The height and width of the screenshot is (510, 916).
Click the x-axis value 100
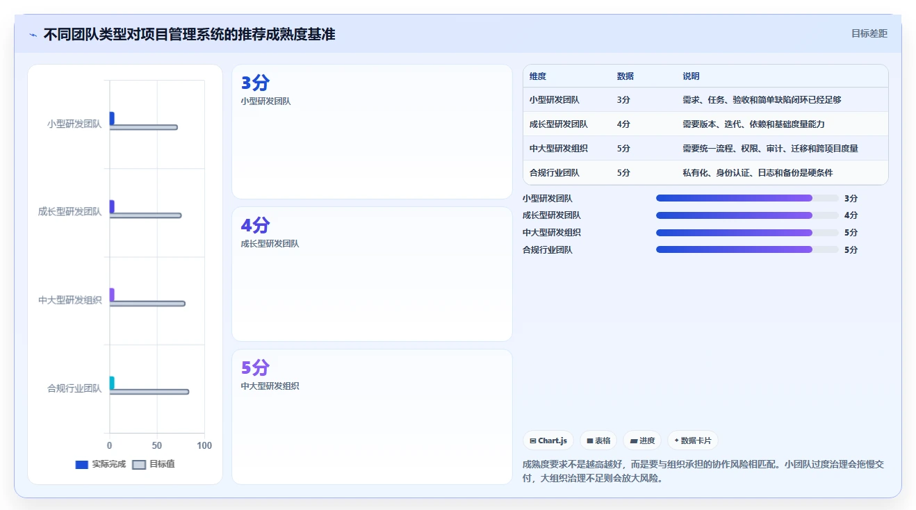204,445
